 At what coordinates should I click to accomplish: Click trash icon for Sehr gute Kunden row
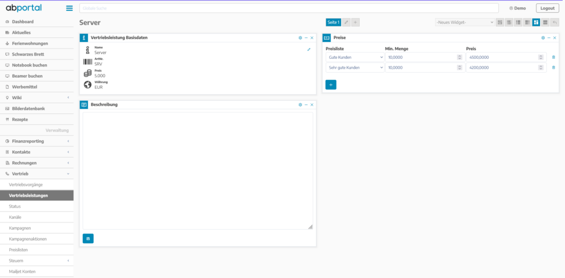click(553, 67)
